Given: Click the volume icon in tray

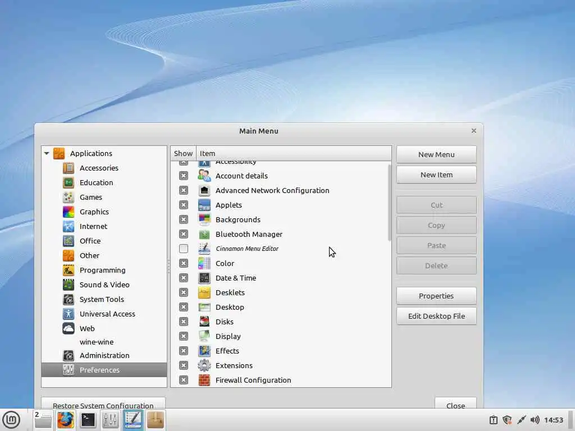Looking at the screenshot, I should point(535,420).
